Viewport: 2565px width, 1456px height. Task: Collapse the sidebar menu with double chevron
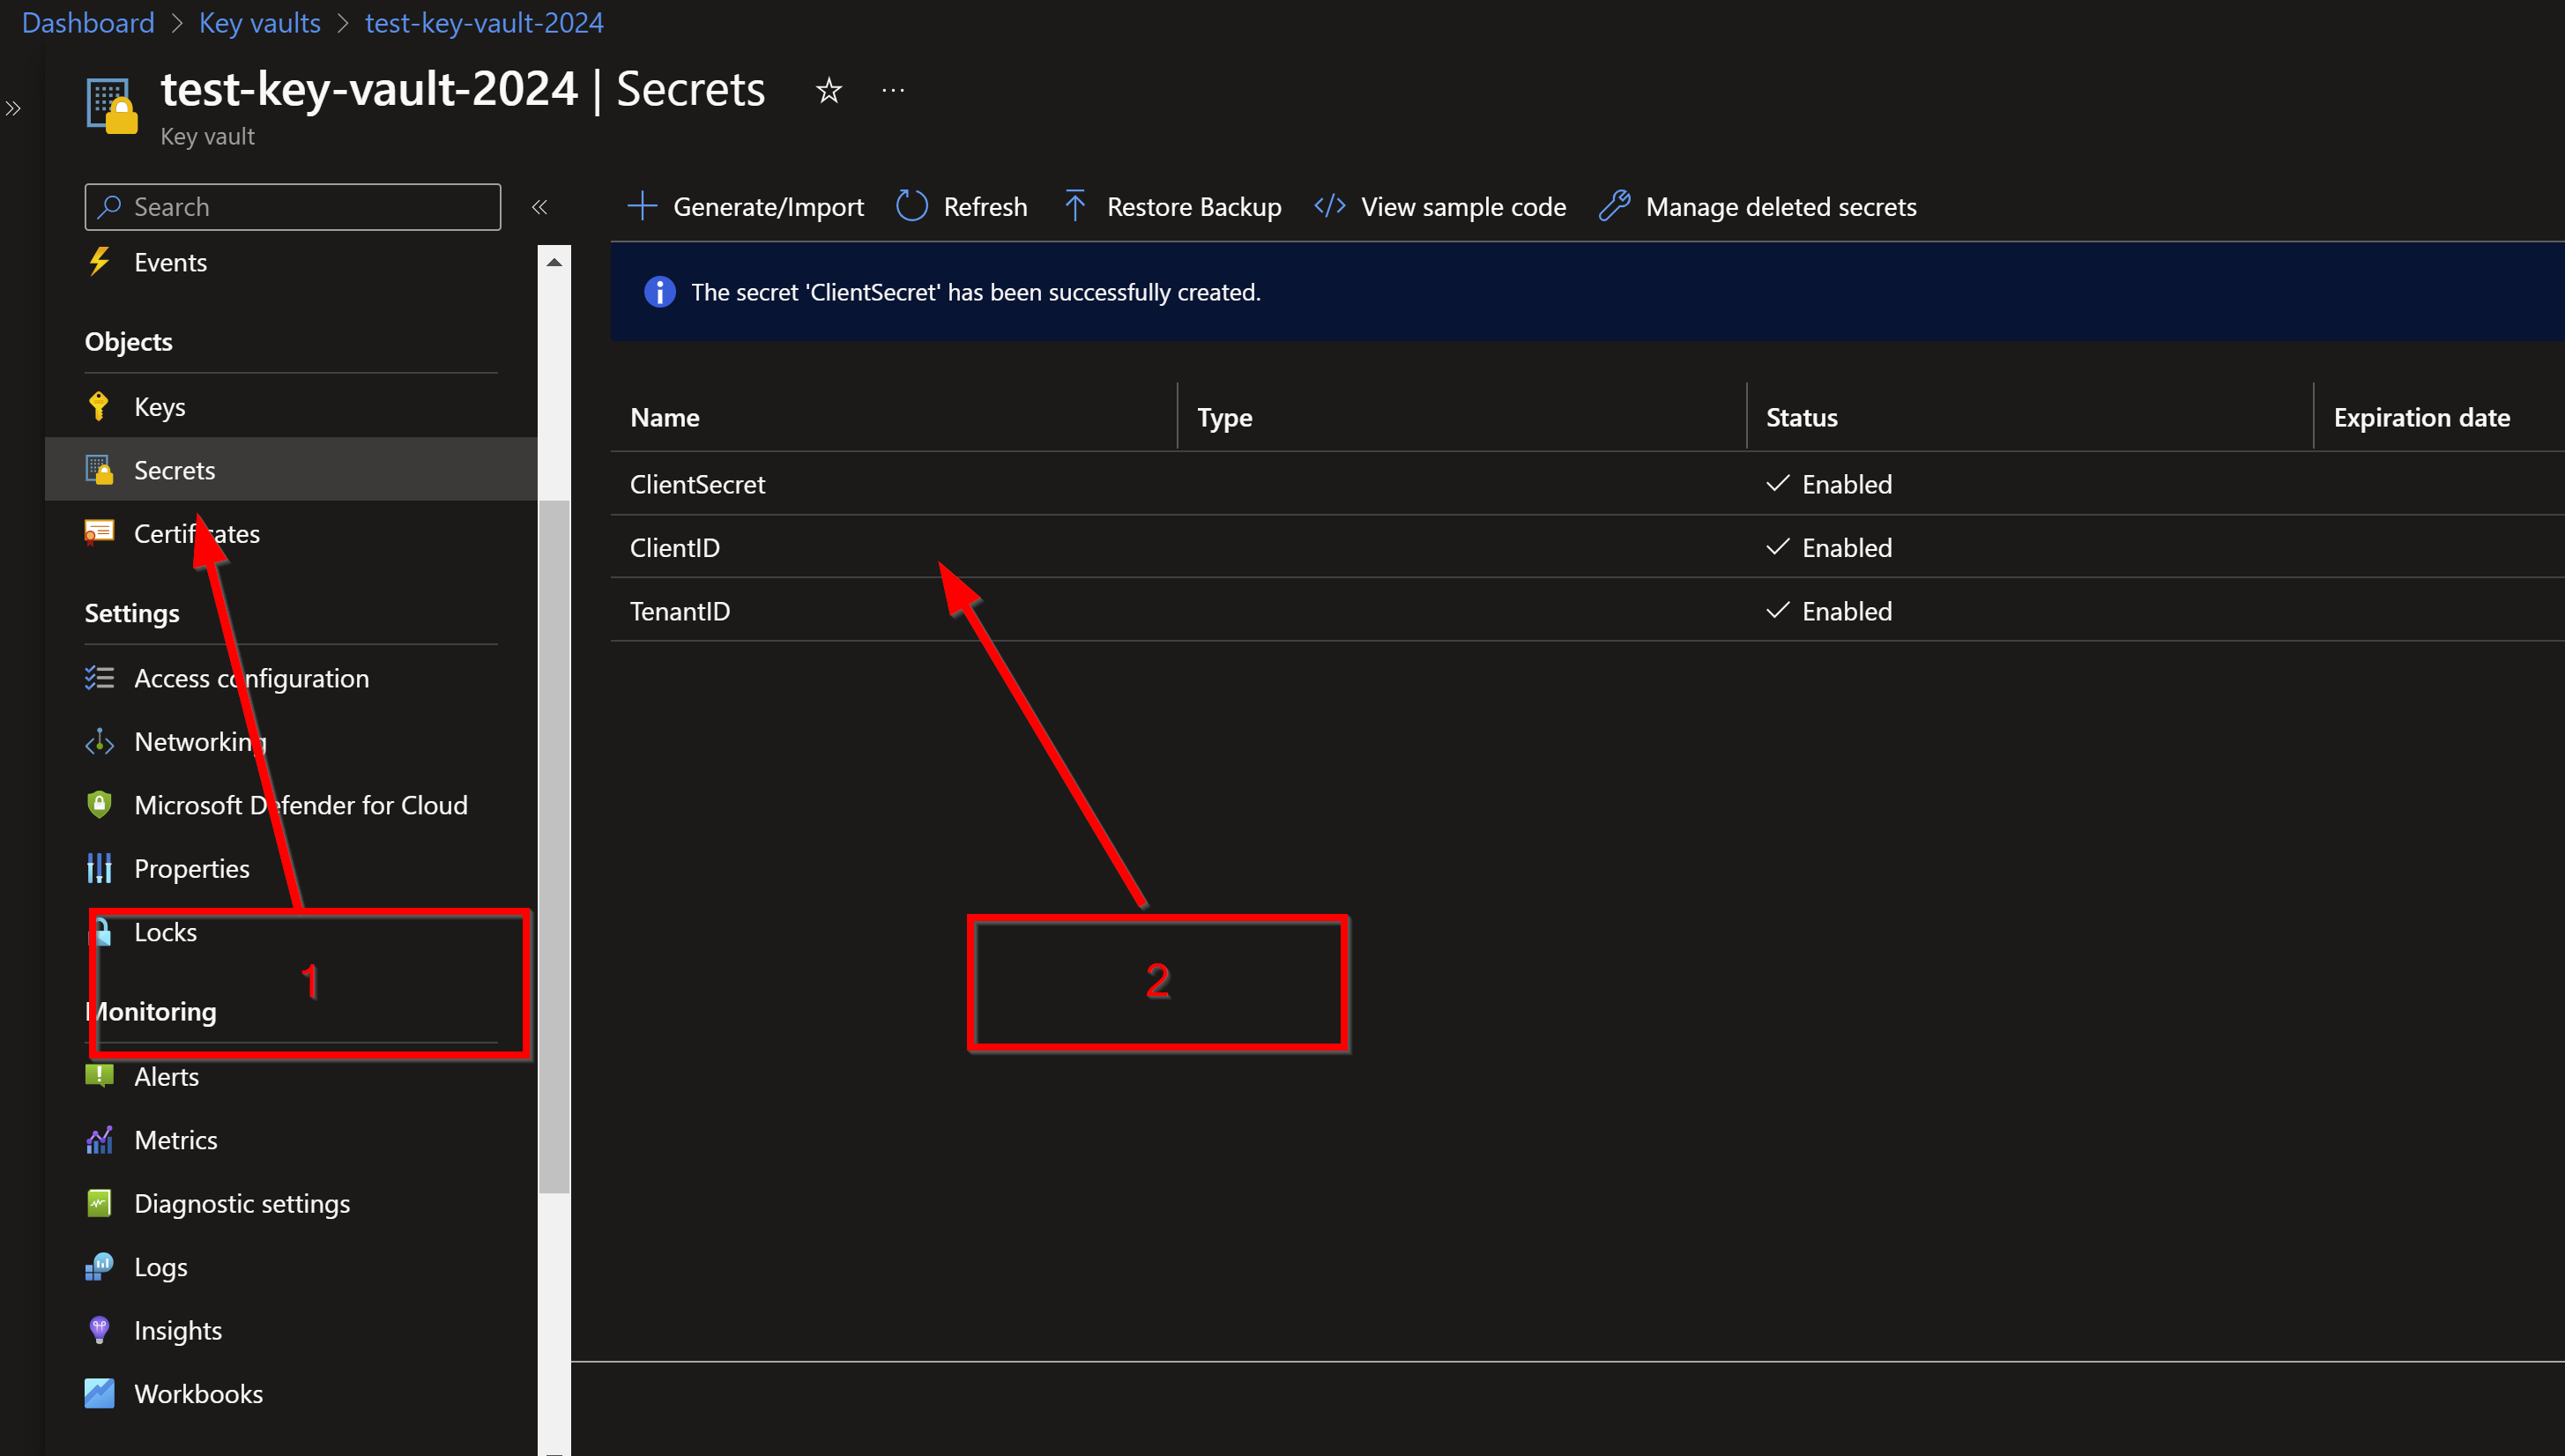[x=540, y=207]
